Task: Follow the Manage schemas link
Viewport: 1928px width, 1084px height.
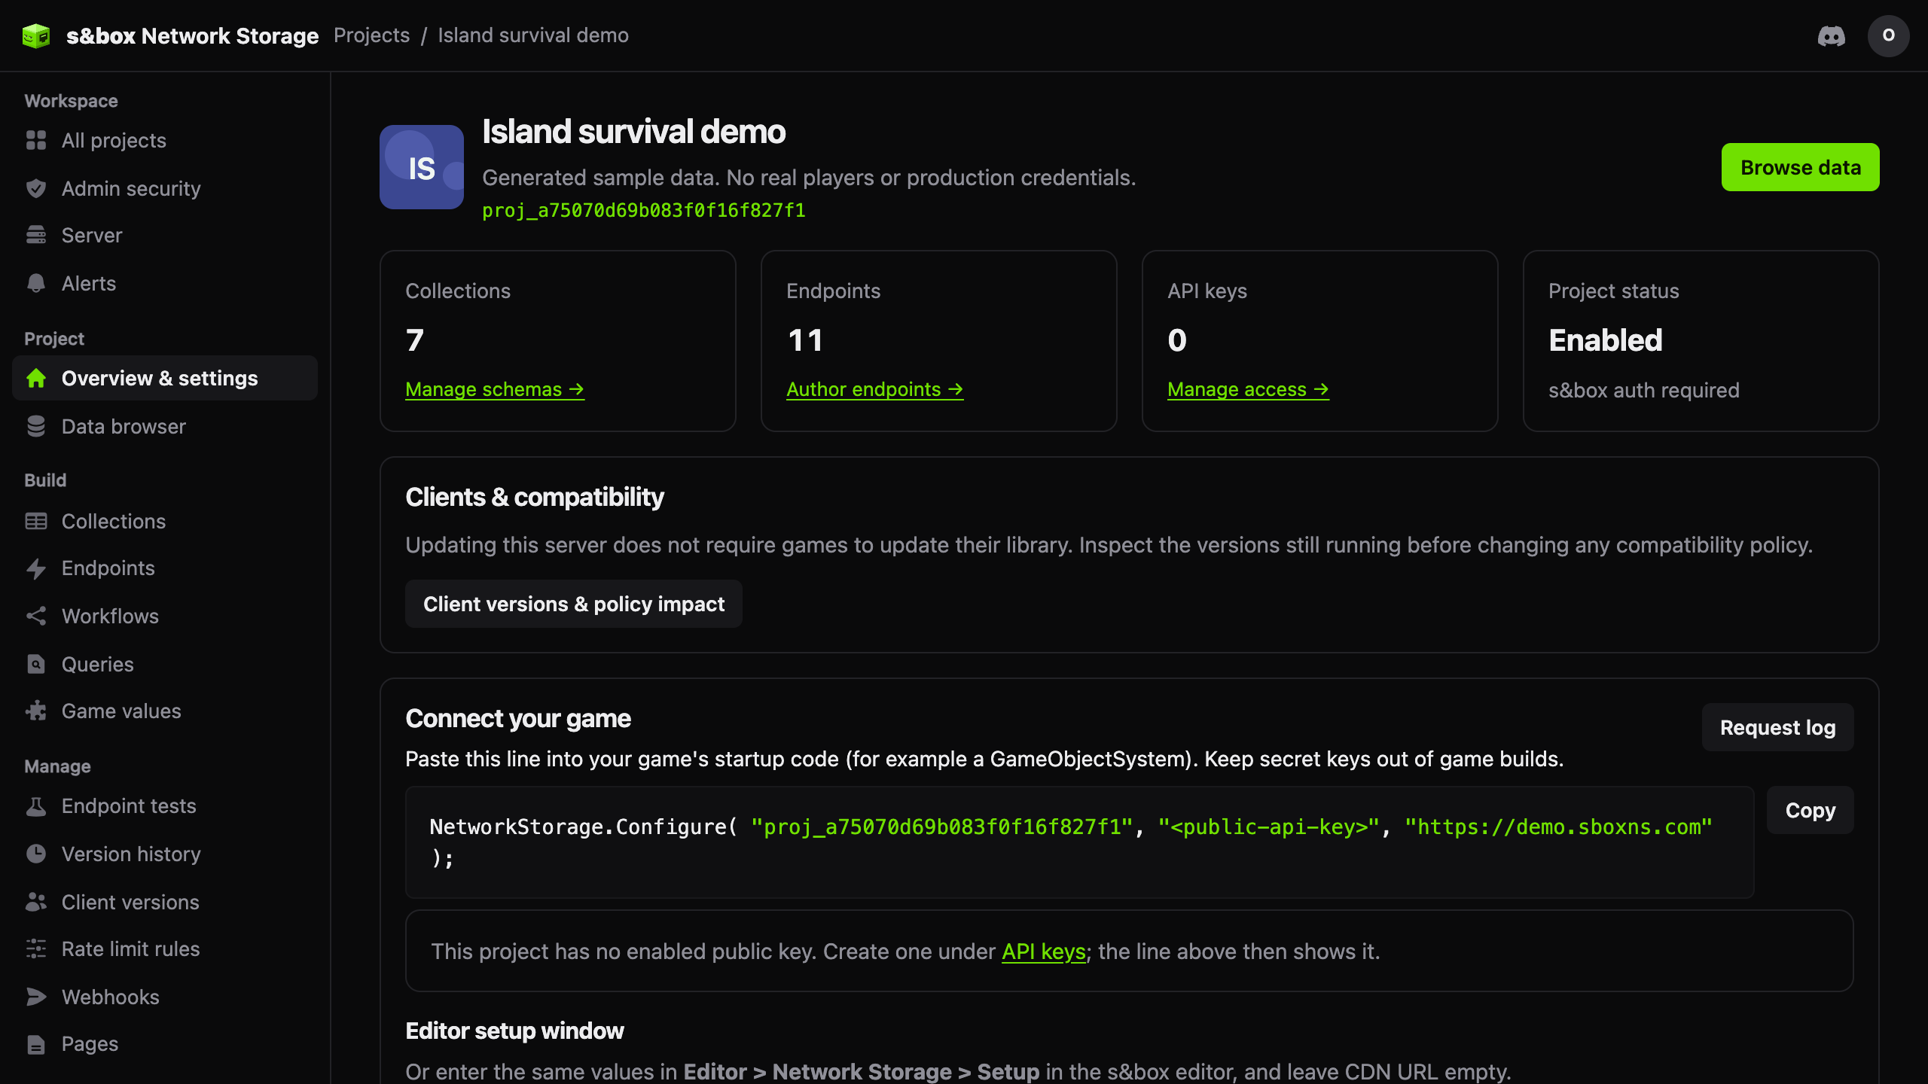Action: click(x=495, y=389)
